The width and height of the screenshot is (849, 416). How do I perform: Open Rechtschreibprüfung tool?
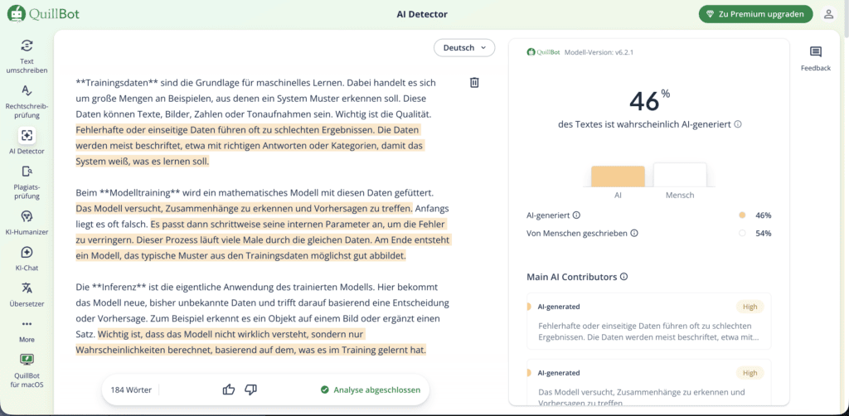tap(27, 101)
